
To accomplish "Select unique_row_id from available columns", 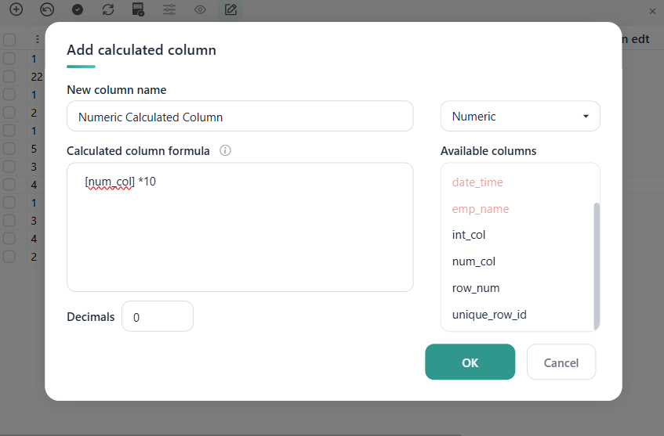I will pyautogui.click(x=489, y=315).
